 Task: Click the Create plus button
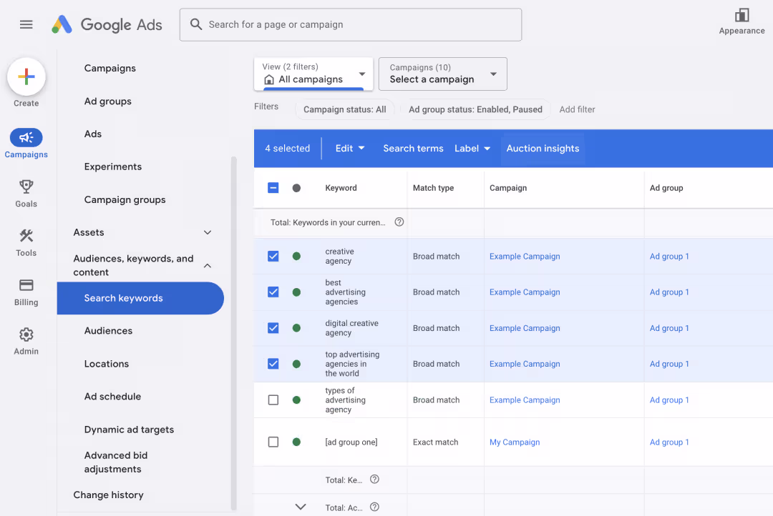coord(26,76)
